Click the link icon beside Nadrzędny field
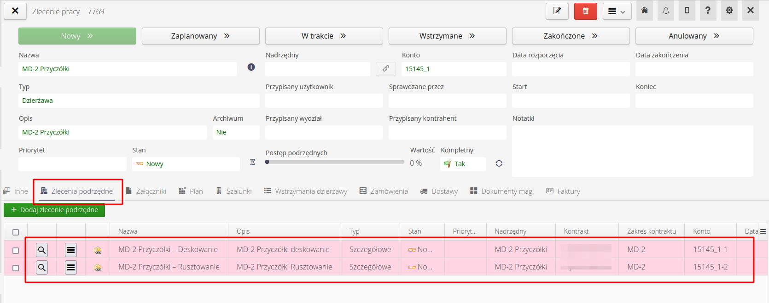 click(x=386, y=69)
